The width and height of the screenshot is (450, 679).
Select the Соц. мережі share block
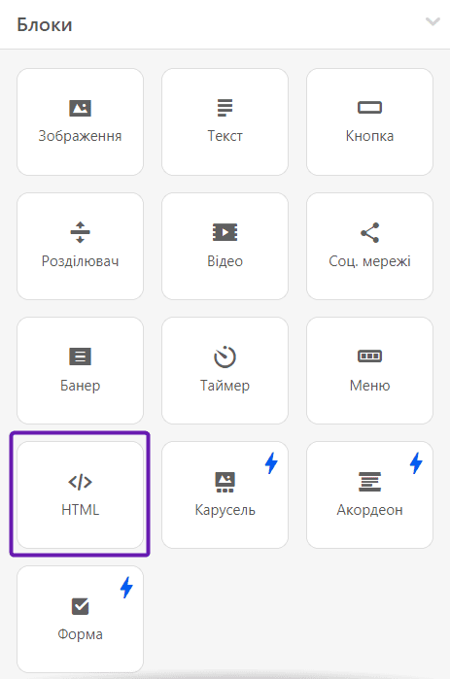click(x=369, y=247)
